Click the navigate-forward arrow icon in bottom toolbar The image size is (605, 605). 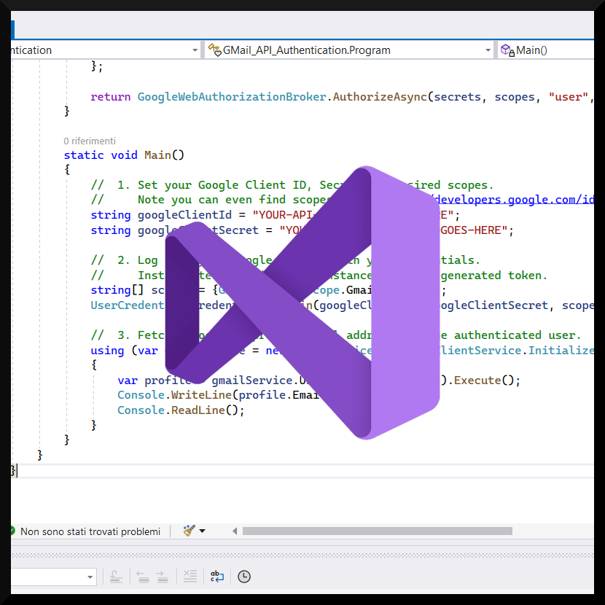162,576
